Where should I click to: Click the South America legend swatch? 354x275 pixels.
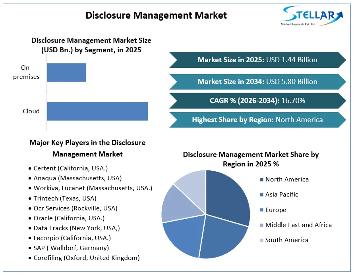(261, 240)
